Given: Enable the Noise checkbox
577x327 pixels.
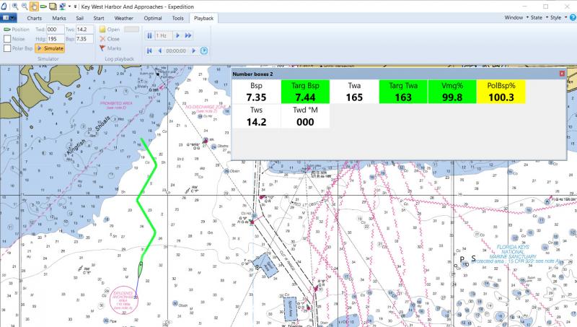Looking at the screenshot, I should point(7,39).
